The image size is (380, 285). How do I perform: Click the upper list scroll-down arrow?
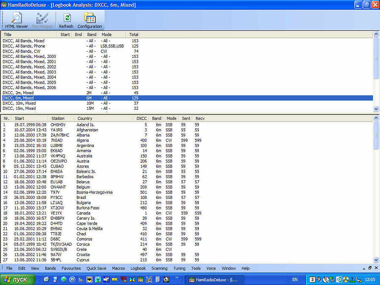376,109
